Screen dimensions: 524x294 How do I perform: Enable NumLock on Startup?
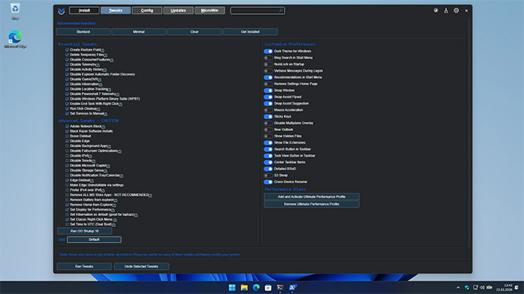pos(268,64)
